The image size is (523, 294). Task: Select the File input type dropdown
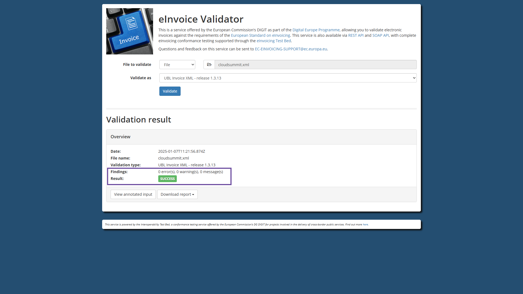coord(177,65)
